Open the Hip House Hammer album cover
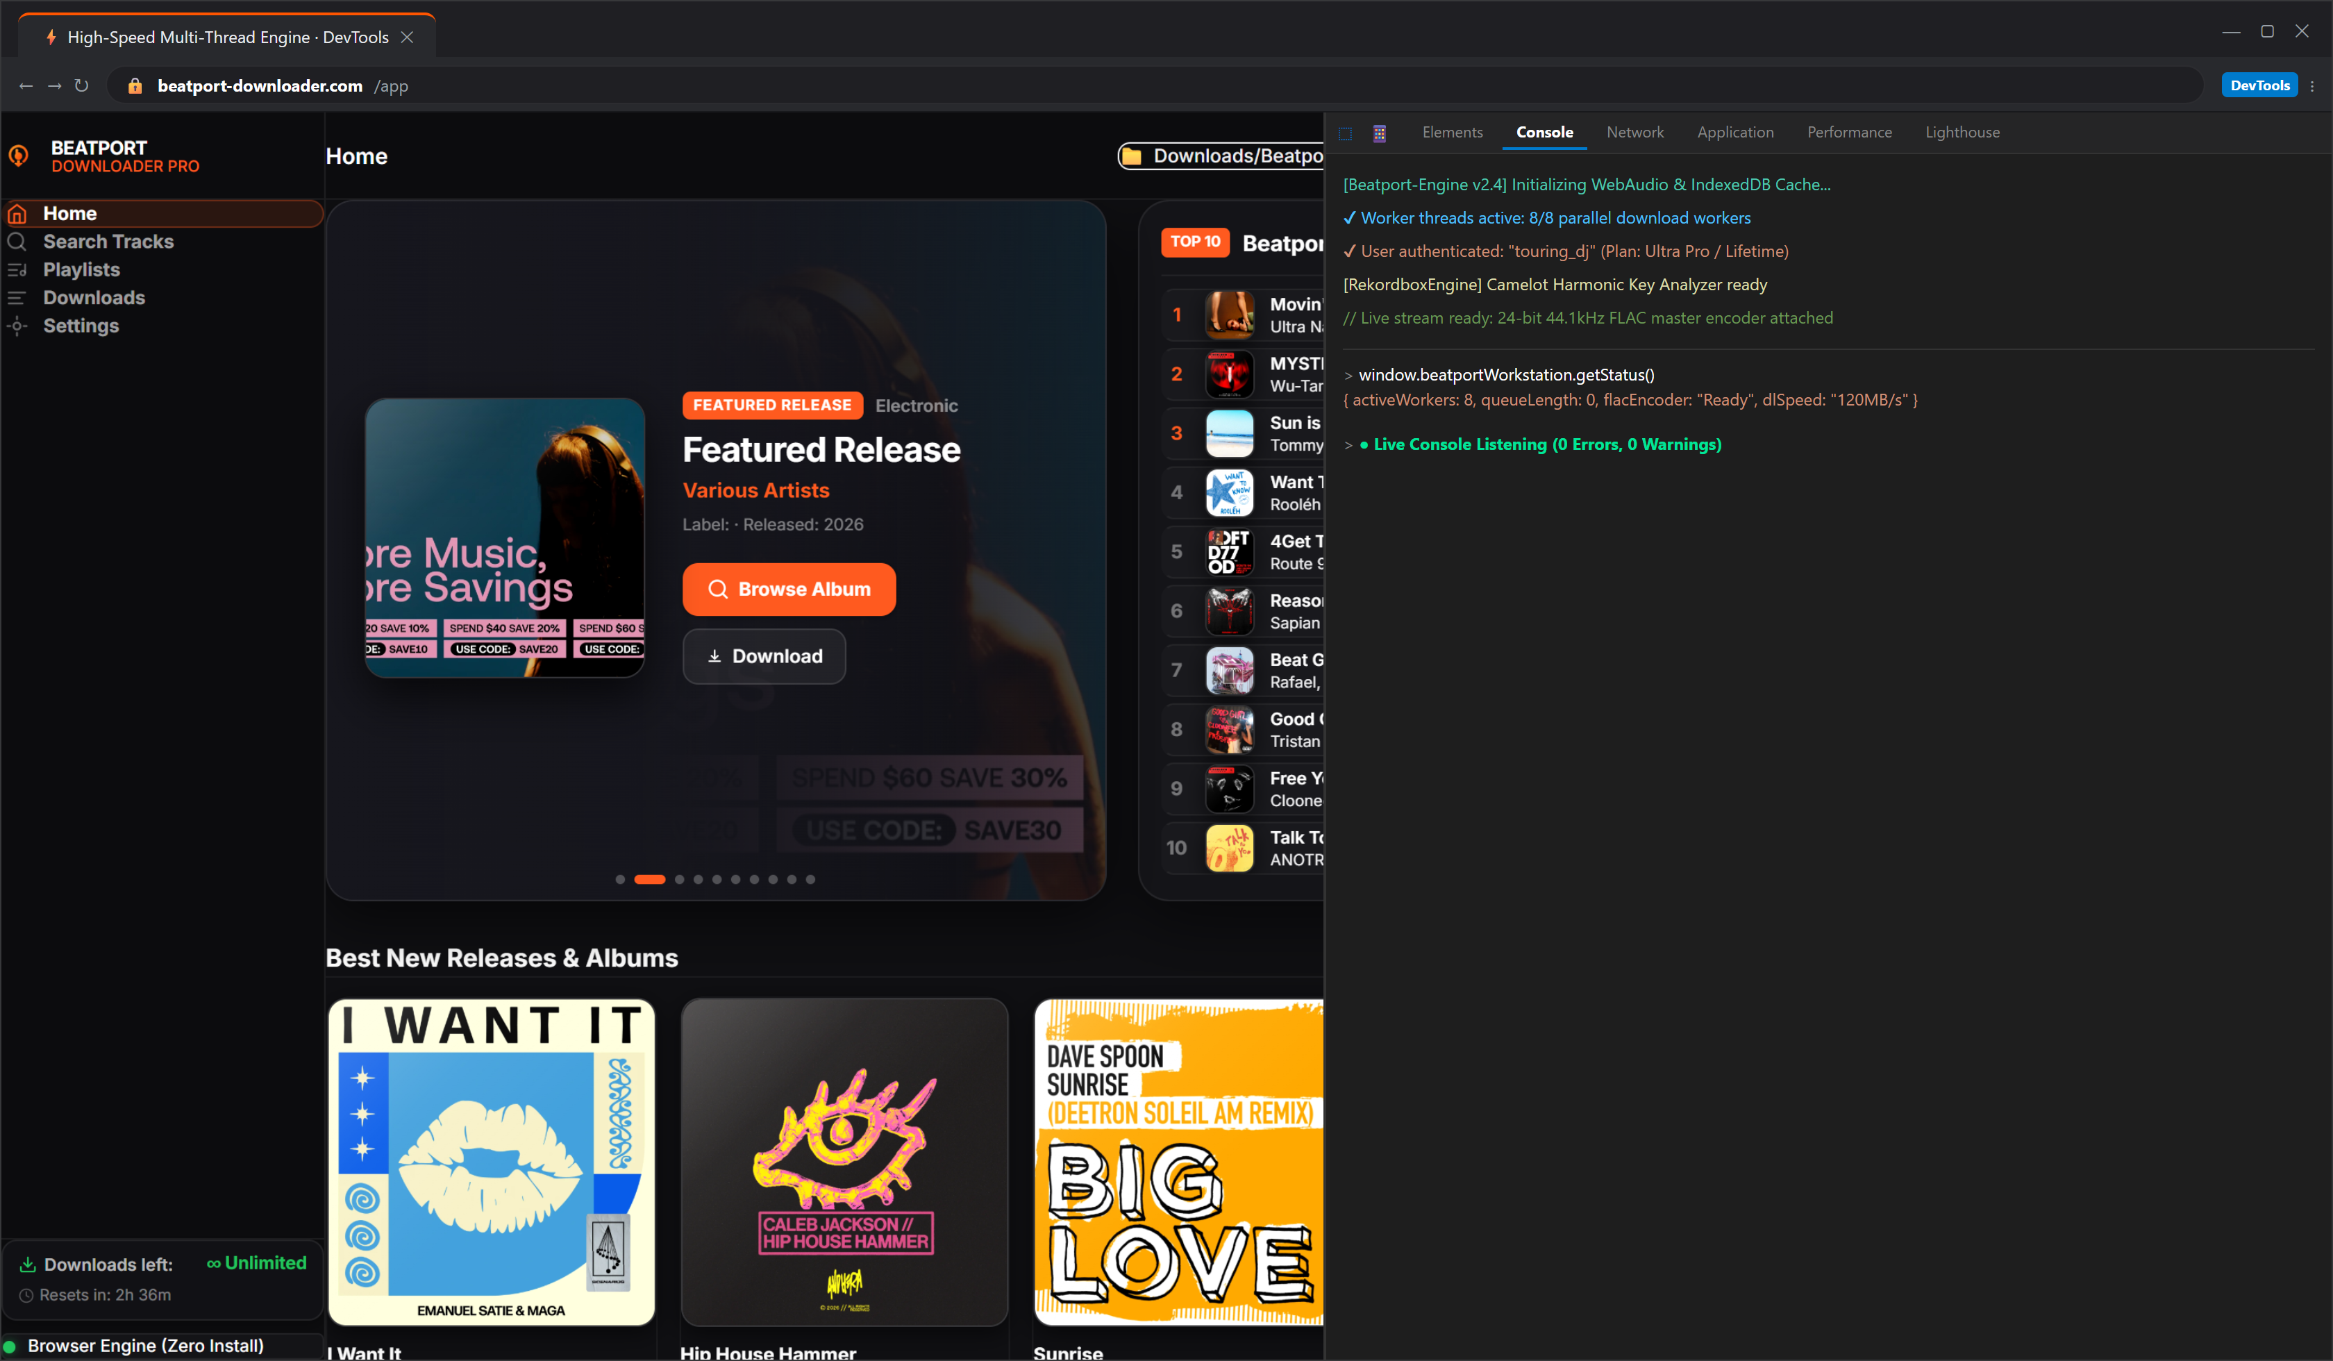The width and height of the screenshot is (2333, 1361). 844,1162
